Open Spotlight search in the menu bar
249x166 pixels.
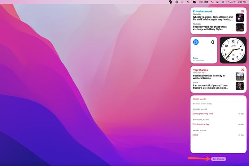point(212,2)
